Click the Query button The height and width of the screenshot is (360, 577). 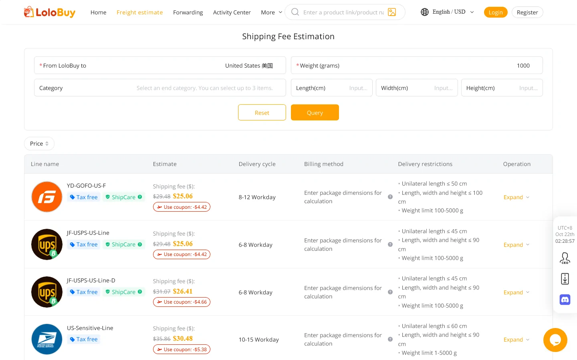(315, 112)
